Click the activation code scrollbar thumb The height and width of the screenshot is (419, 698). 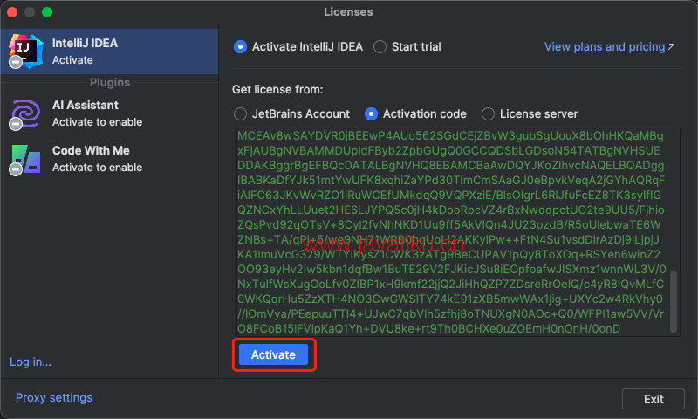(674, 301)
